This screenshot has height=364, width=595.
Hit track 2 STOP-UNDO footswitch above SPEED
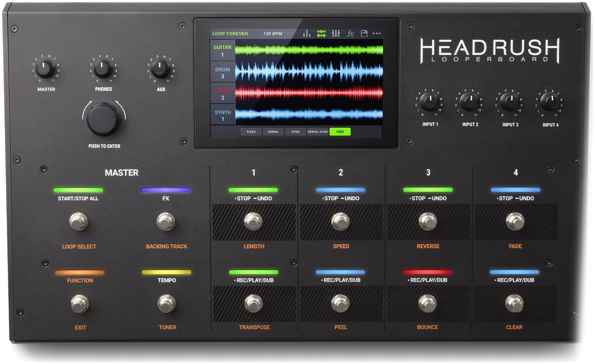pyautogui.click(x=340, y=222)
